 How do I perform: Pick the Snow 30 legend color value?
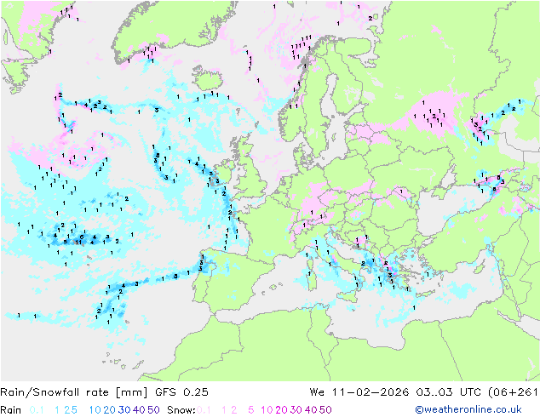(x=296, y=410)
